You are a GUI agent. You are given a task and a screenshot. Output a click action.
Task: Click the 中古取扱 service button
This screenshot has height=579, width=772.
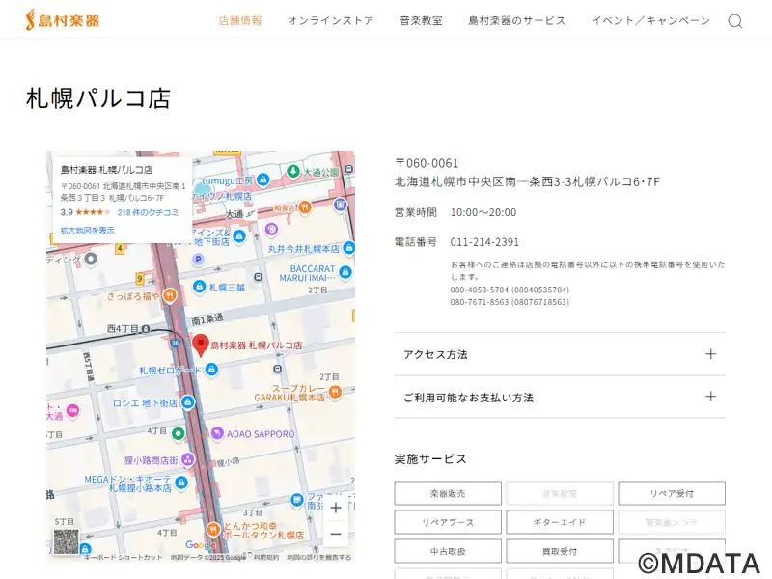(x=448, y=551)
